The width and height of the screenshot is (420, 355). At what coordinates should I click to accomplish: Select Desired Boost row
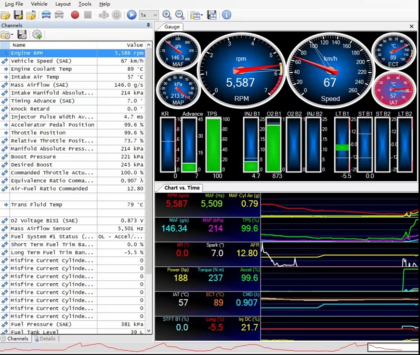click(73, 165)
